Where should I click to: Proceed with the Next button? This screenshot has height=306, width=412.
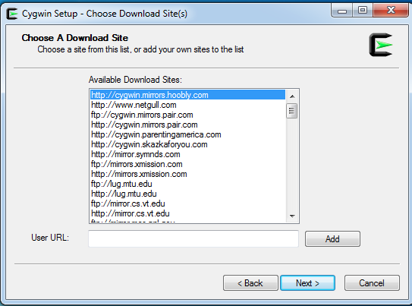pos(307,283)
